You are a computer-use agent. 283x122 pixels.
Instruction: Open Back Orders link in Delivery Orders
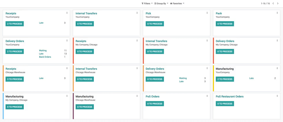(x=45, y=57)
